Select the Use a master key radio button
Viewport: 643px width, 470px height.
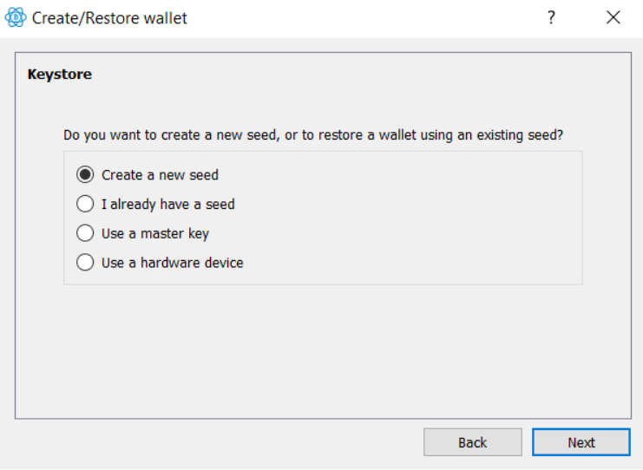85,233
